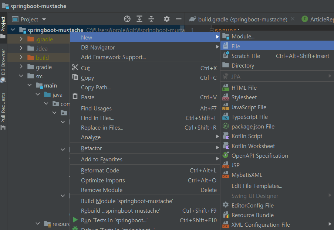Create new Stylesheet
Viewport: 334px width, 230px height.
click(277, 97)
